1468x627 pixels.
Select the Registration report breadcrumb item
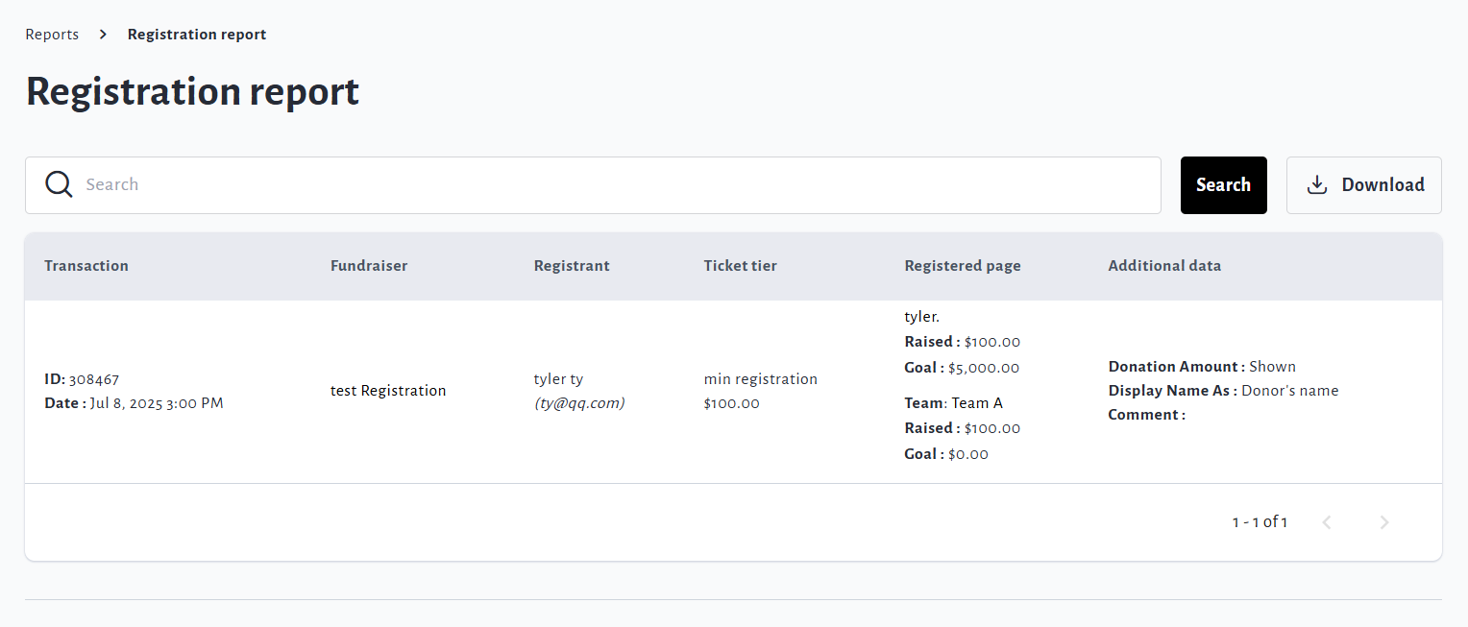pos(197,35)
